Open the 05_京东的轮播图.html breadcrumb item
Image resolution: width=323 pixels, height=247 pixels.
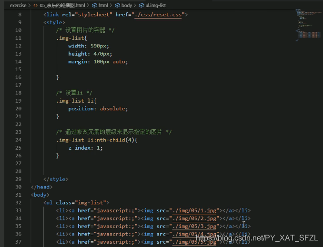click(x=62, y=6)
